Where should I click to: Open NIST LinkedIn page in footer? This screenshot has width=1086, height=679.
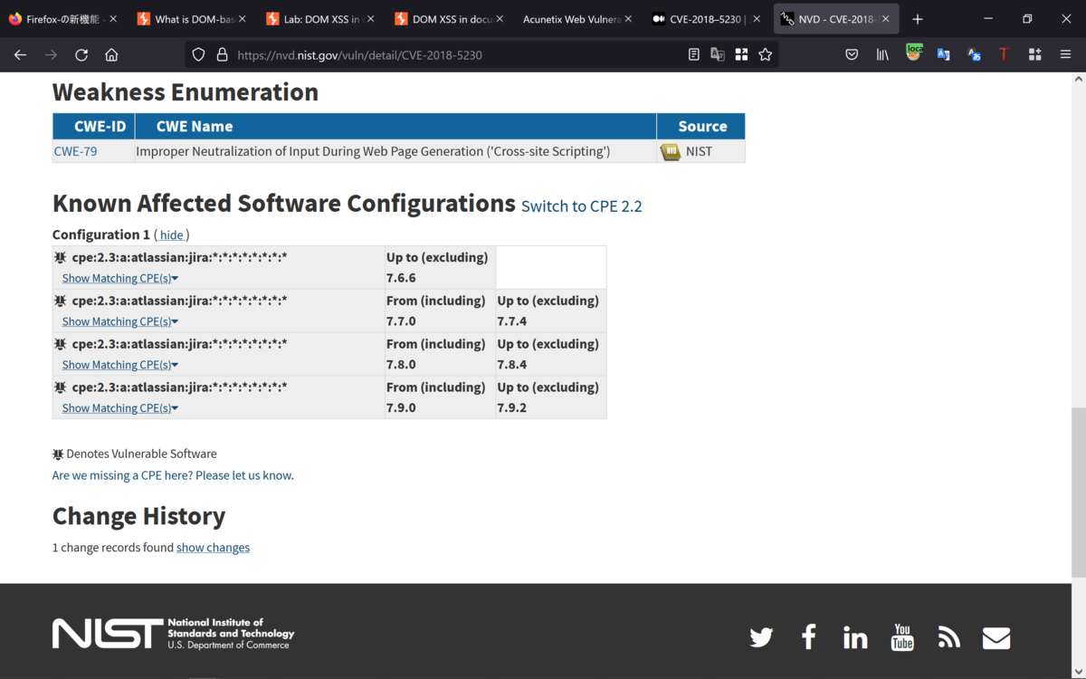855,637
